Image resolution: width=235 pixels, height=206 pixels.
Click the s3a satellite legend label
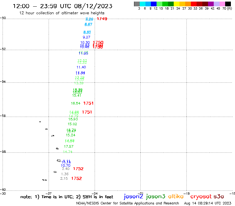219,196
